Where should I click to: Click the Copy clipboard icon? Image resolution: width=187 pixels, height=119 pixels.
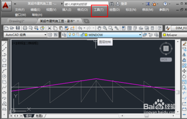coord(55,28)
